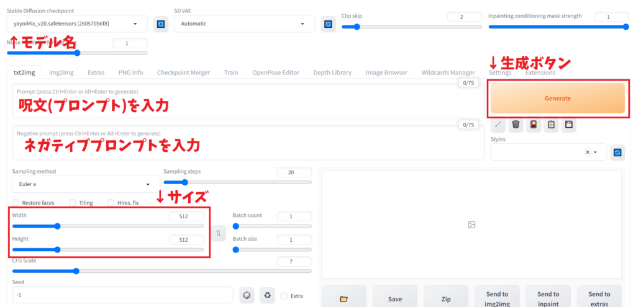Adjust the Clip skip slider

click(x=412, y=27)
